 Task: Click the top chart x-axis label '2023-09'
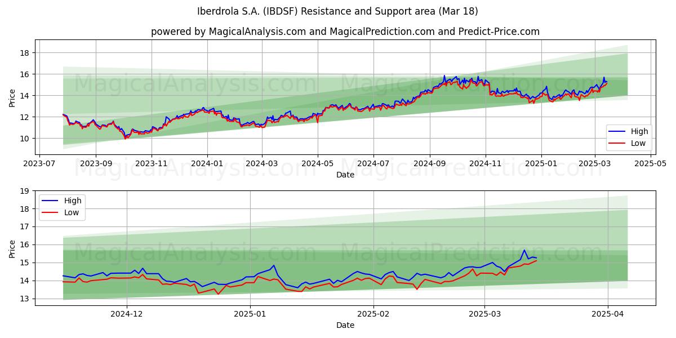(95, 164)
